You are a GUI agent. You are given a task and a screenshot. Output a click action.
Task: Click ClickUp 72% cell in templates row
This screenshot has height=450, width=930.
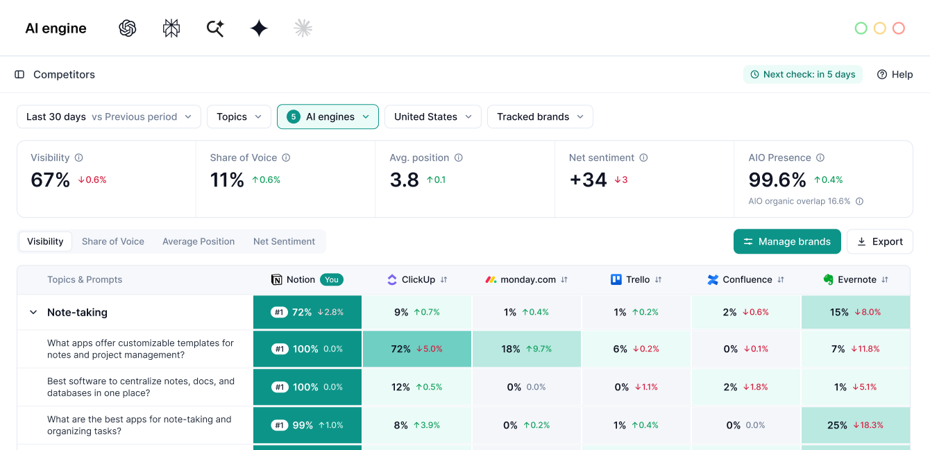[x=417, y=349]
